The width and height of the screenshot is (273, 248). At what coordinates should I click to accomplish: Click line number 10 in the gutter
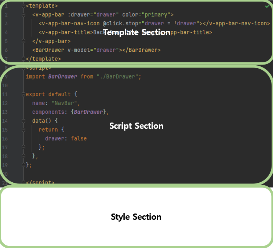click(5, 85)
